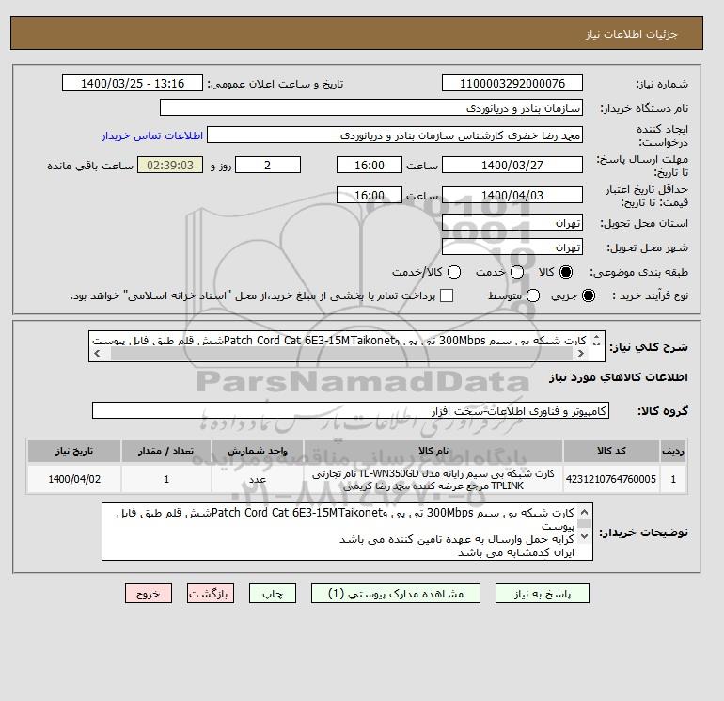
Task: Click the buyer organization name field
Action: pos(371,107)
